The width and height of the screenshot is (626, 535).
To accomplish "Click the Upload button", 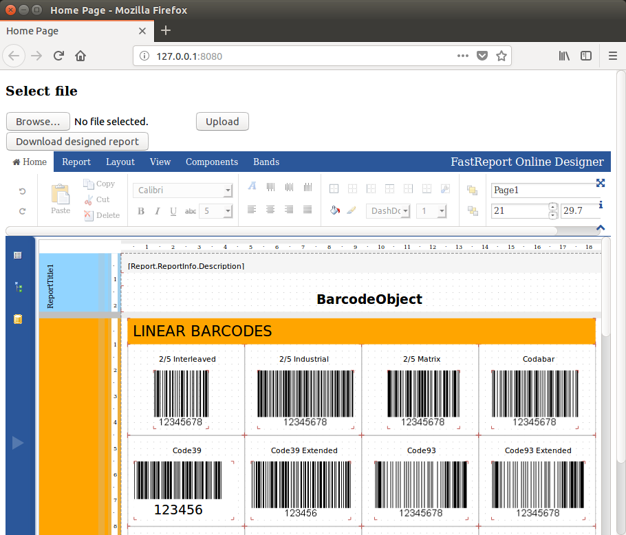I will coord(222,122).
